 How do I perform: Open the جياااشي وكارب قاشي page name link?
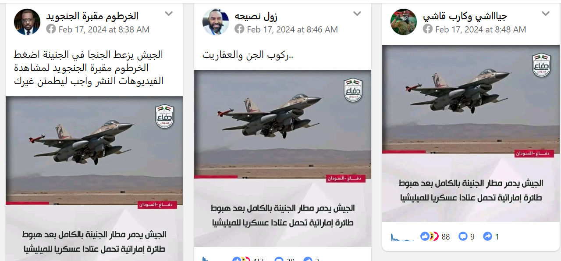(x=465, y=16)
